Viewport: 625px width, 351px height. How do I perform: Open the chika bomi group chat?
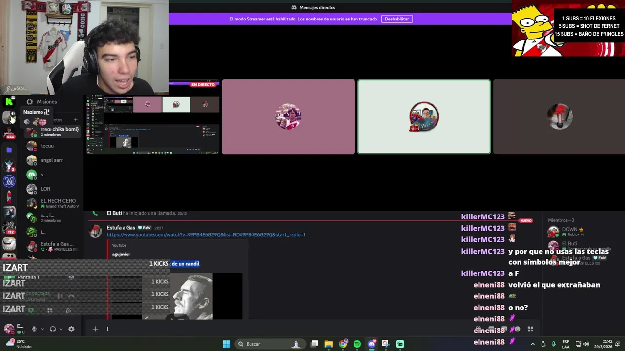53,132
